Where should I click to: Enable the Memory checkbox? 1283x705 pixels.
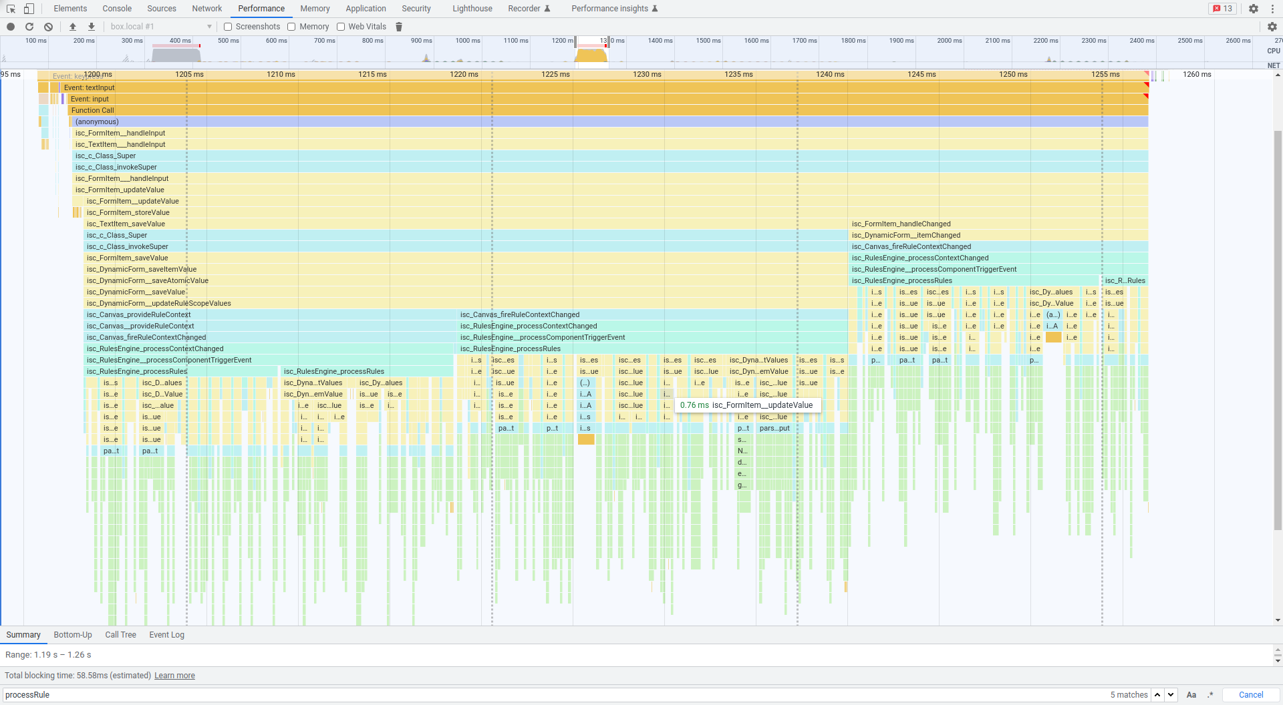click(291, 27)
